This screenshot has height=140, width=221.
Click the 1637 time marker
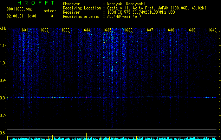[x=149, y=30]
